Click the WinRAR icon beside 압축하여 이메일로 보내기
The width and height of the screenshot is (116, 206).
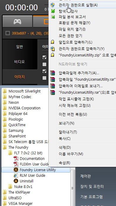click(53, 86)
